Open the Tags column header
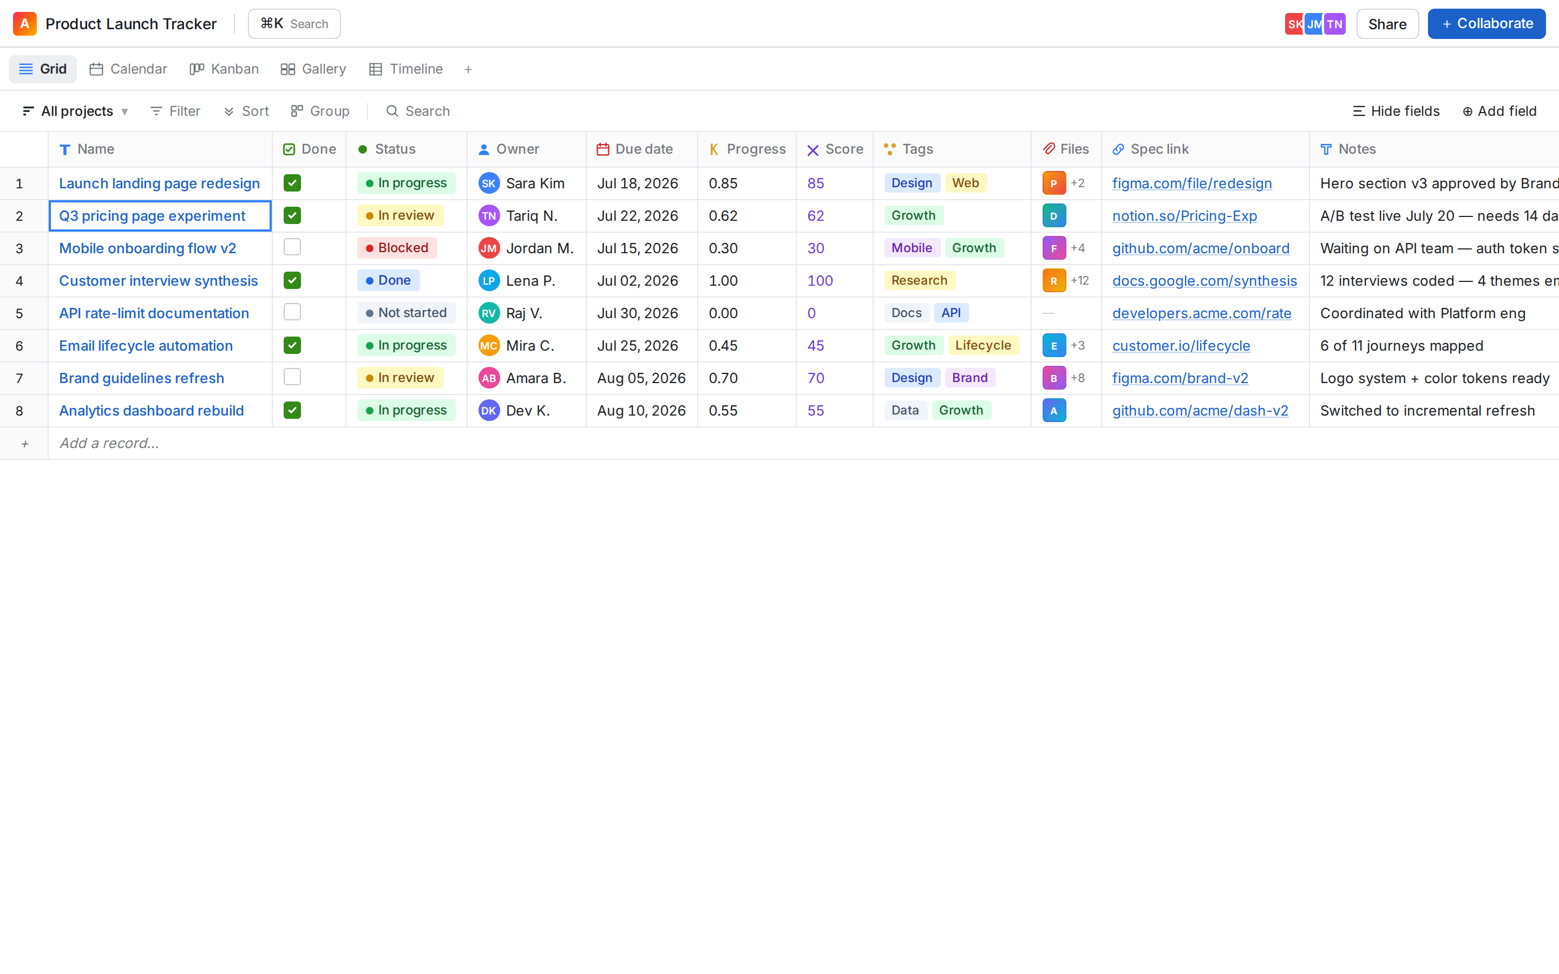Viewport: 1559px width, 974px height. click(952, 149)
